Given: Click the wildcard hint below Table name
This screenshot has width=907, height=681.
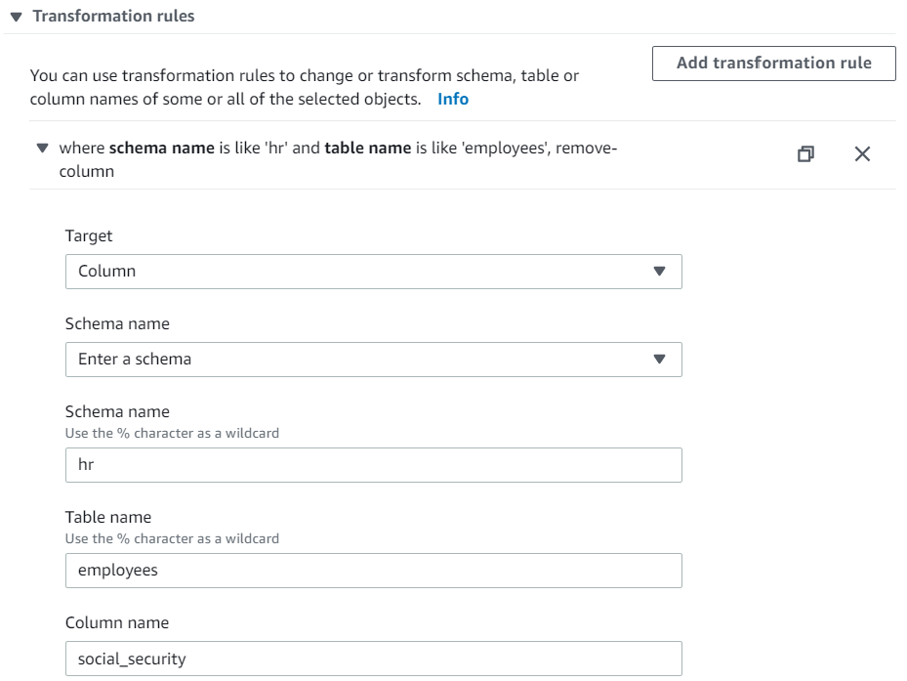Looking at the screenshot, I should click(x=172, y=538).
